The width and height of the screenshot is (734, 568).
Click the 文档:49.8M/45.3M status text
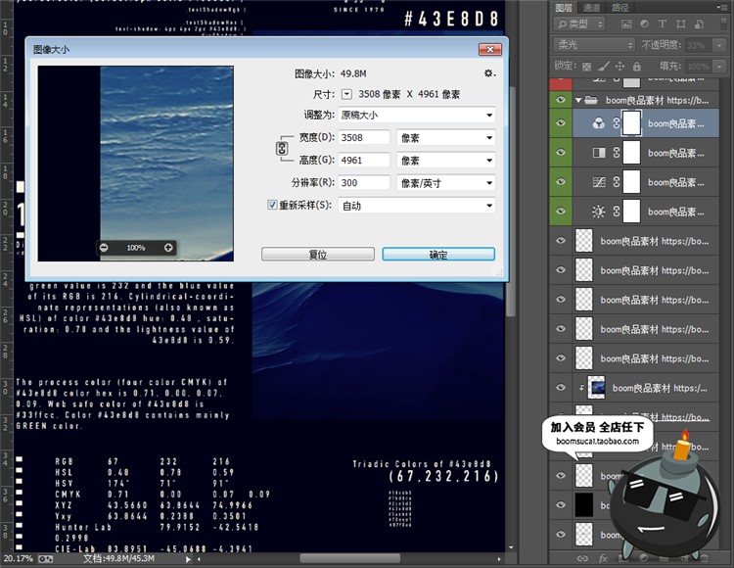click(x=118, y=558)
